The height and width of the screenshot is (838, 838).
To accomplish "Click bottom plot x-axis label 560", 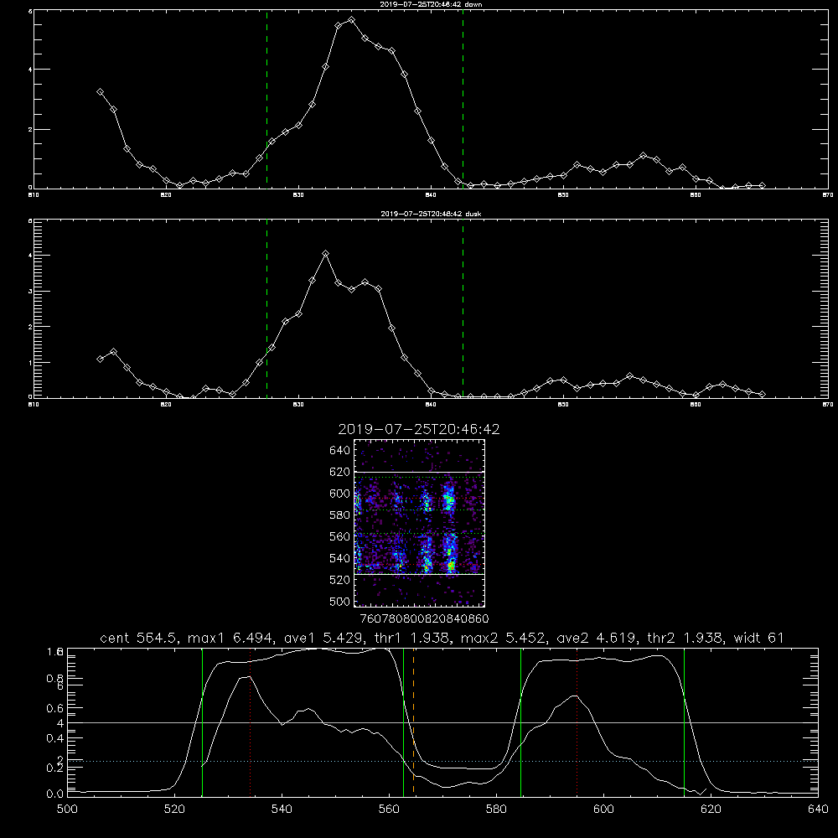I will [x=389, y=810].
